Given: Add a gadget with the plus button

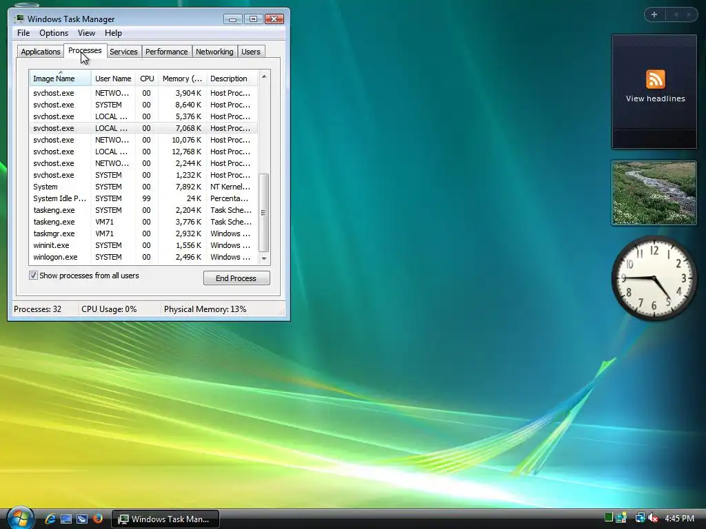Looking at the screenshot, I should click(x=654, y=14).
